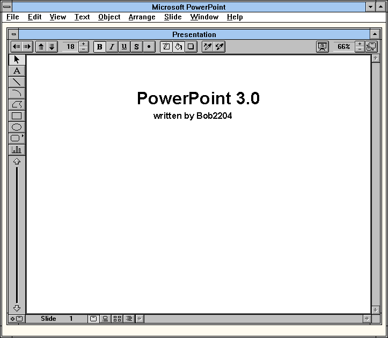Switch to Slide Sorter view
Screen dimensions: 388x338
(117, 319)
